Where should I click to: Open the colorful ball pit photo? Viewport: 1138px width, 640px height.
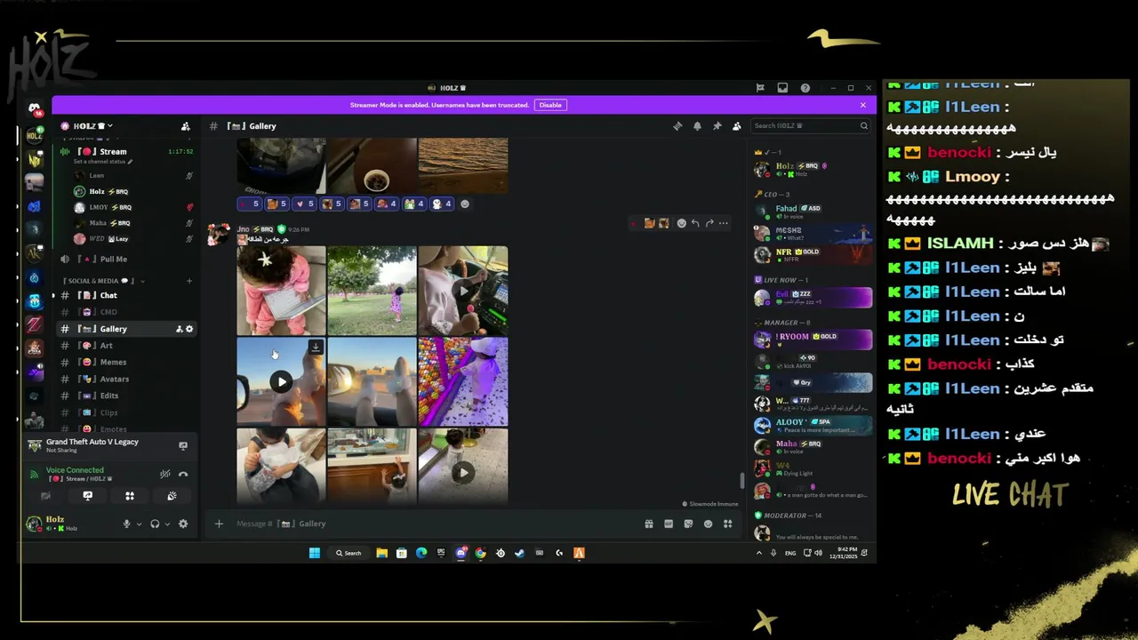(463, 381)
